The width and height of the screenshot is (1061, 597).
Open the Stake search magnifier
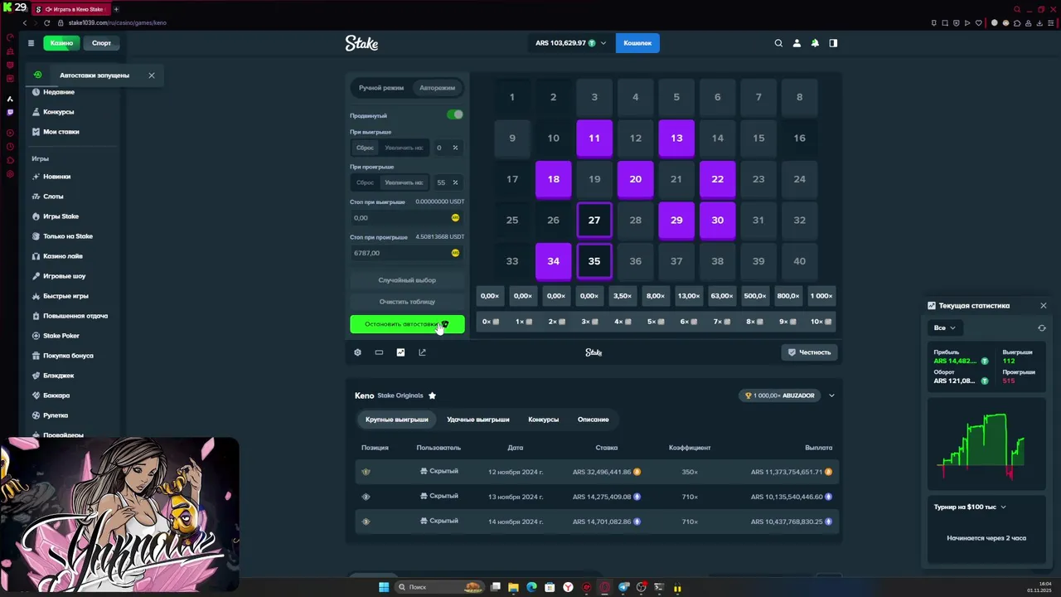click(x=778, y=43)
